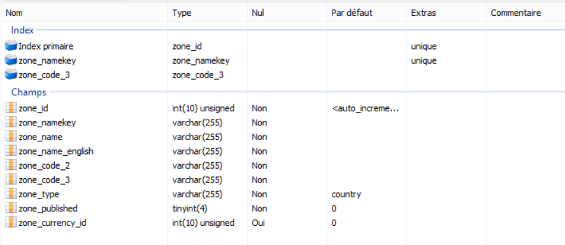
Task: Select the zone_published field icon
Action: (11, 208)
